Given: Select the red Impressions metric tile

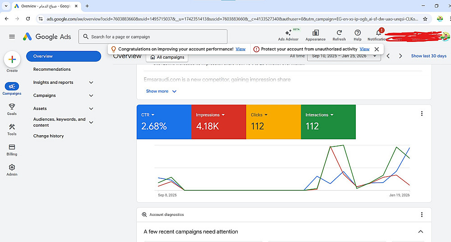Looking at the screenshot, I should pyautogui.click(x=219, y=122).
